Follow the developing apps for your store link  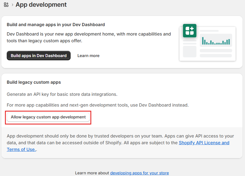pyautogui.click(x=139, y=173)
